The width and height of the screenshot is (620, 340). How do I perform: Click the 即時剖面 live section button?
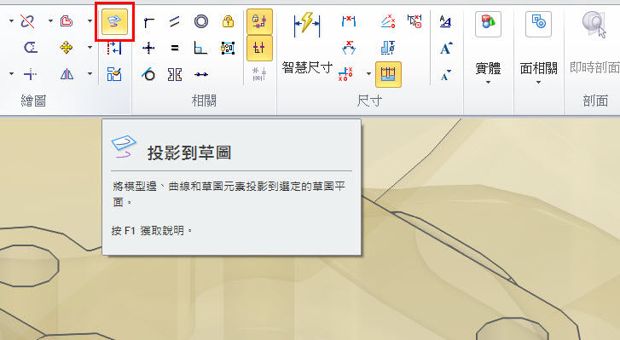coord(594,43)
